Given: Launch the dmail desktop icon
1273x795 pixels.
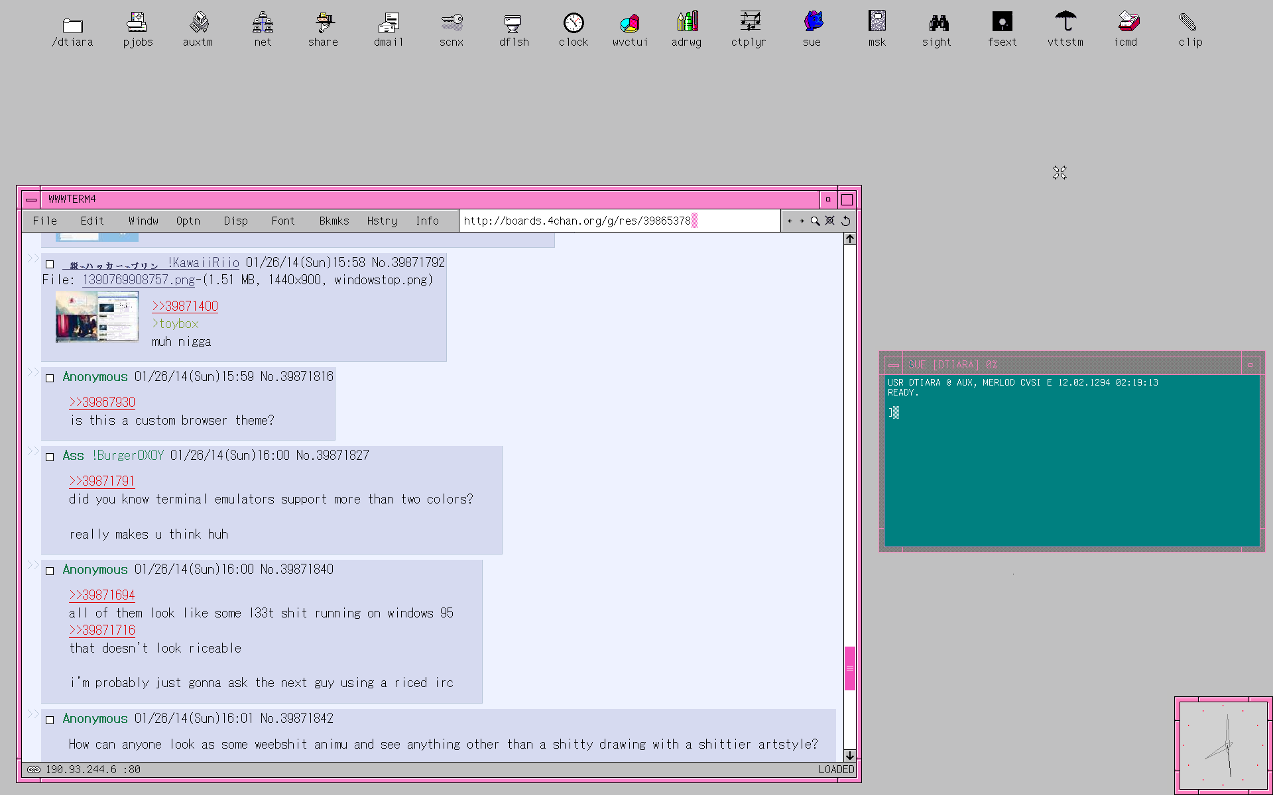Looking at the screenshot, I should coord(389,24).
